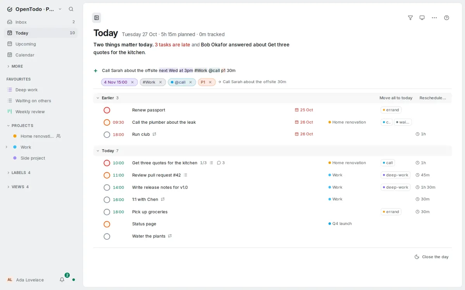465x290 pixels.
Task: Open the OpenTodo workspace dropdown chevron
Action: (60, 9)
